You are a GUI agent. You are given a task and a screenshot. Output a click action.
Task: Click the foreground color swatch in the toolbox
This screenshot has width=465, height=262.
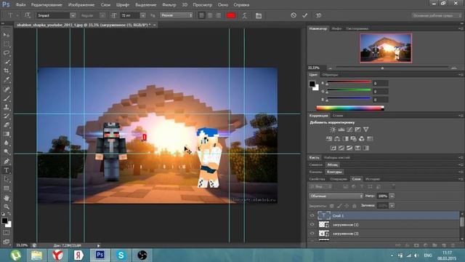coord(4,221)
